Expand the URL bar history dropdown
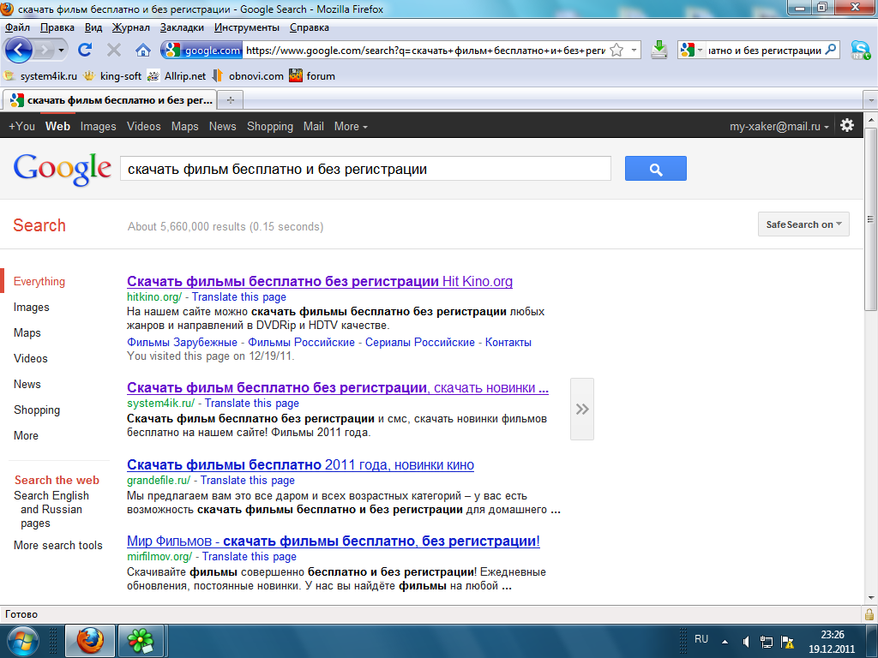 tap(634, 51)
